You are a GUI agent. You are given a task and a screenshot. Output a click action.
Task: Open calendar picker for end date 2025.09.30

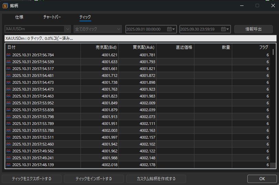[225, 29]
